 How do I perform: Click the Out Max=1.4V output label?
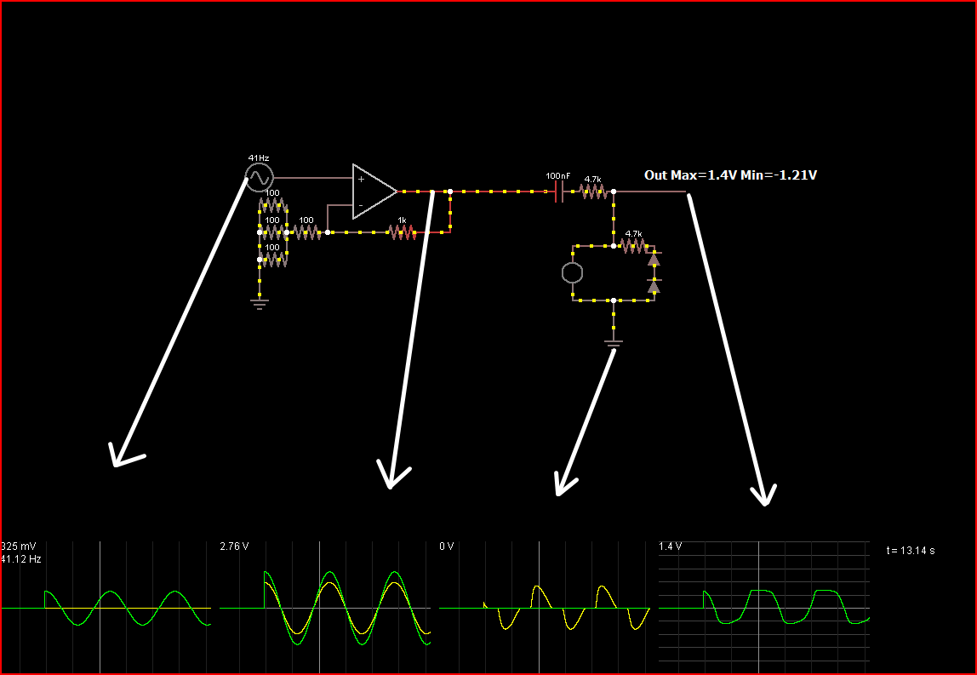pyautogui.click(x=730, y=175)
